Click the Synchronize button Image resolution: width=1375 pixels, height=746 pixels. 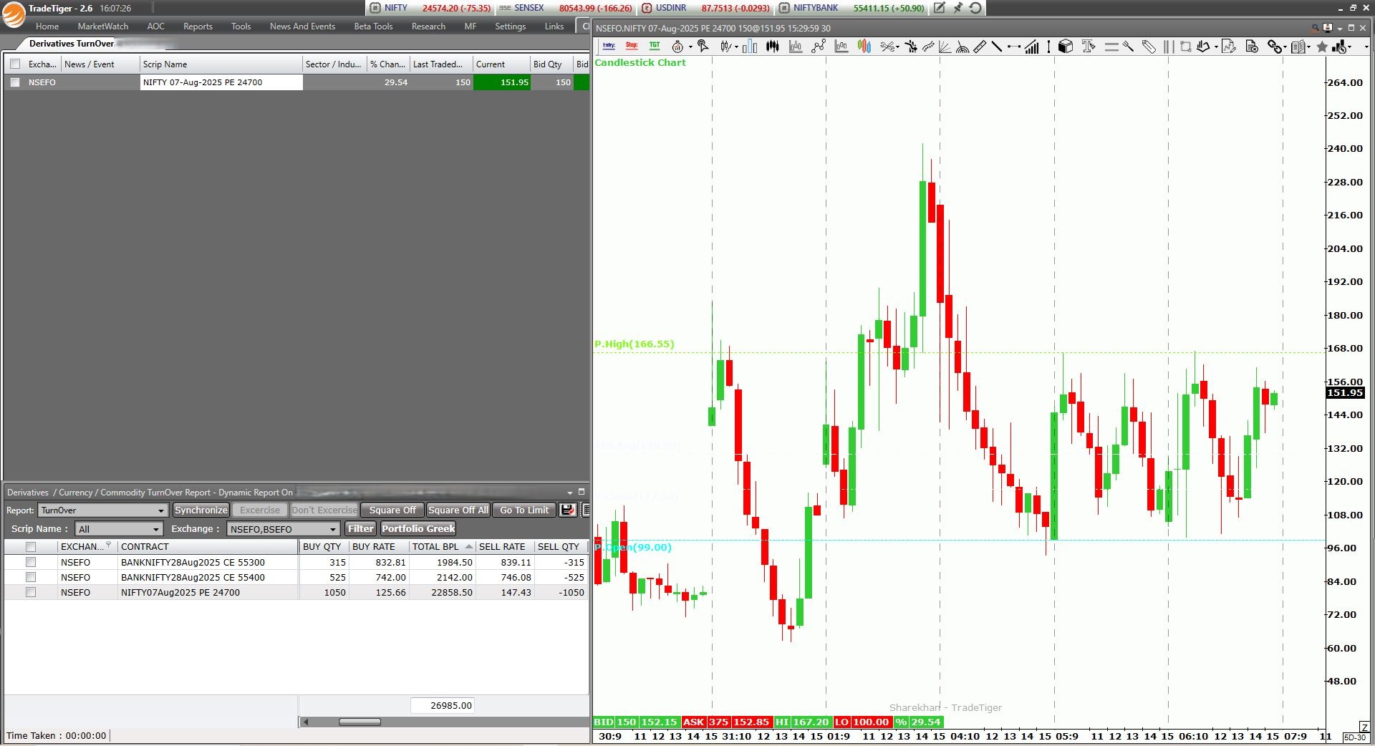(201, 510)
